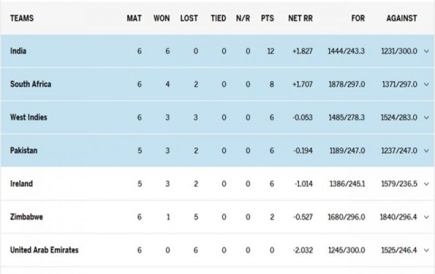
Task: Click the TEAMS column header
Action: click(22, 18)
